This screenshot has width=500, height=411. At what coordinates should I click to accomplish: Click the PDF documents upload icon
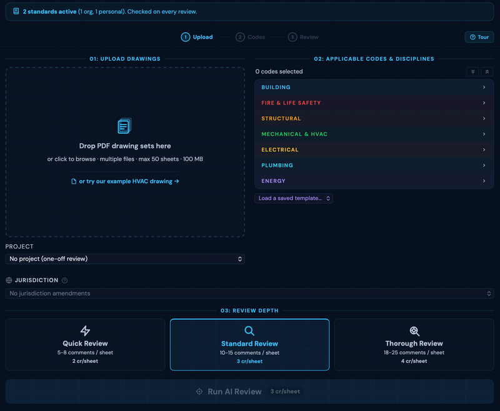[125, 126]
